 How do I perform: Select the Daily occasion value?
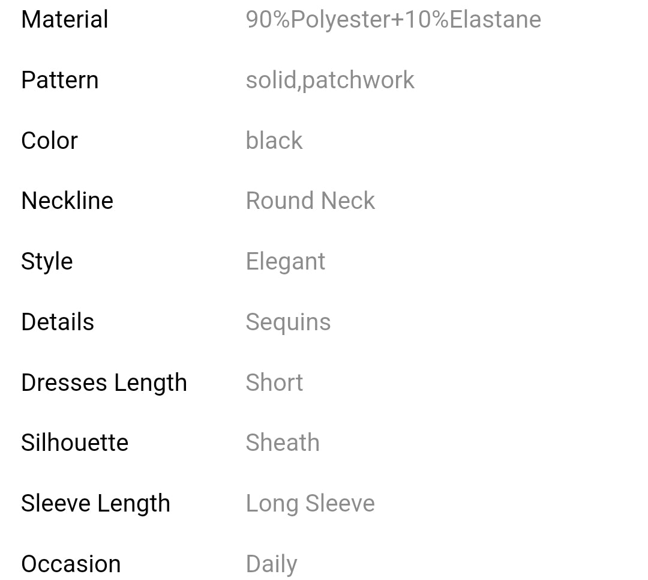pyautogui.click(x=271, y=564)
